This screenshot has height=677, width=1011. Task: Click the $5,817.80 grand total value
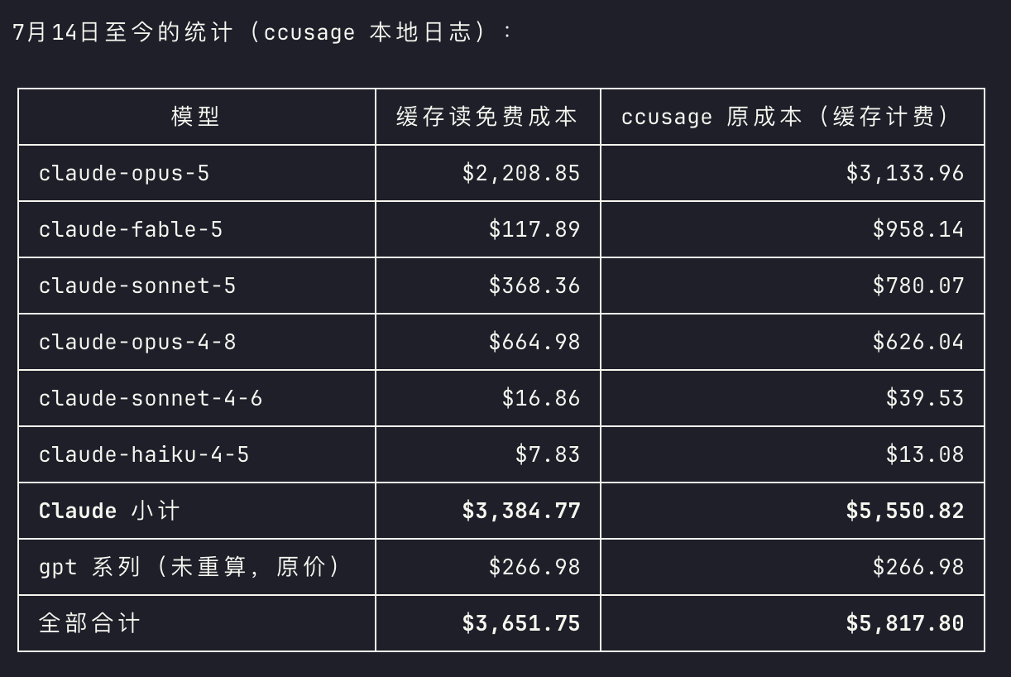click(x=905, y=623)
